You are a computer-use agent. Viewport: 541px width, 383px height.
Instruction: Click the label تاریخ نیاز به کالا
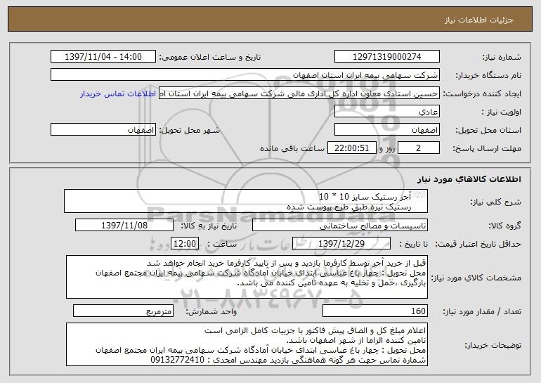pyautogui.click(x=209, y=226)
